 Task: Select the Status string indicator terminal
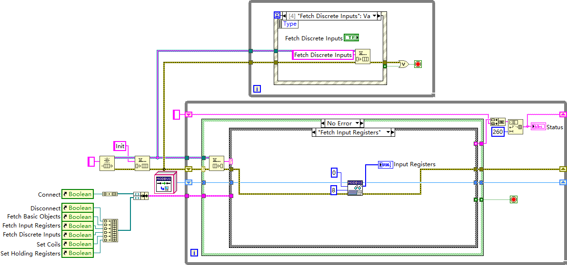point(538,127)
